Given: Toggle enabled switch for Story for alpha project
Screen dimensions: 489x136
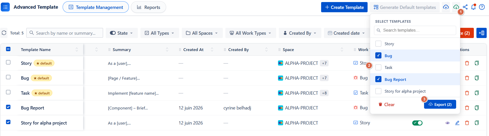Looking at the screenshot, I should pos(417,123).
